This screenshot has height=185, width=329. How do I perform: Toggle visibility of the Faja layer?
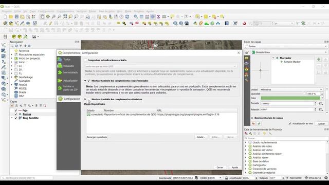(16, 110)
